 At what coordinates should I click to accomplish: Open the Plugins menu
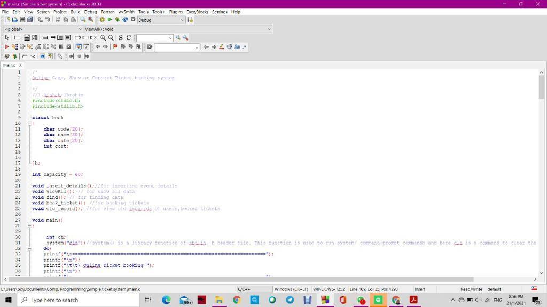[x=176, y=12]
